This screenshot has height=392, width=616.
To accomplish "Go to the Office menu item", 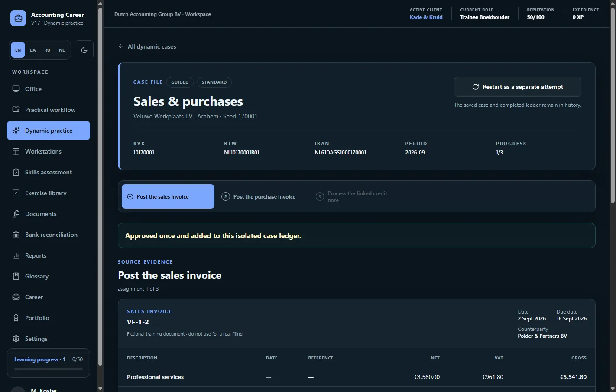I will pos(49,89).
